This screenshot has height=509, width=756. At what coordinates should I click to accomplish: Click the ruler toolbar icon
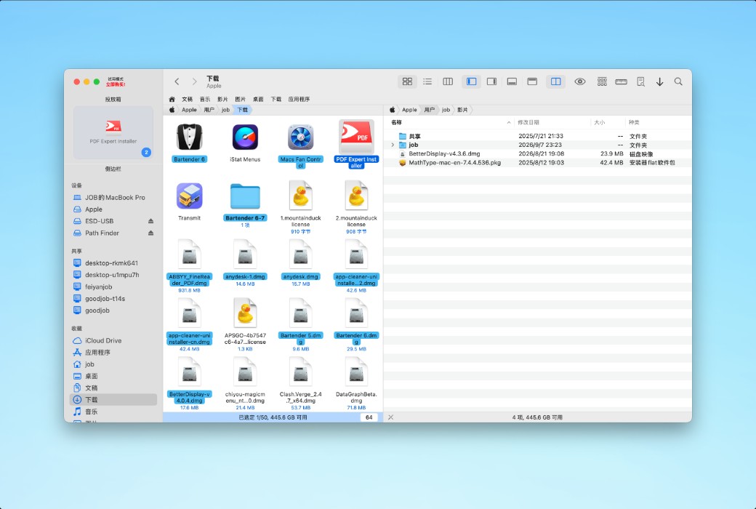point(621,81)
